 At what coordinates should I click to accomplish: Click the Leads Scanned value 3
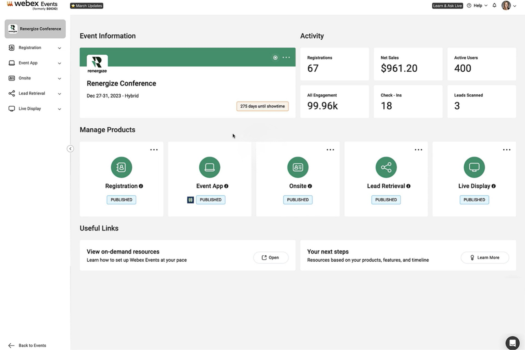click(457, 106)
